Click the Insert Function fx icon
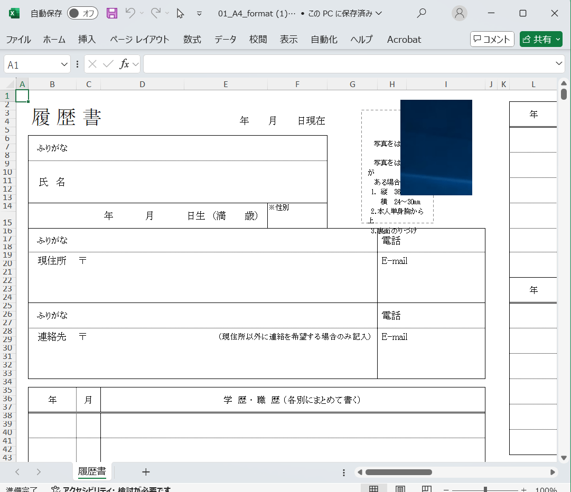 click(x=124, y=64)
